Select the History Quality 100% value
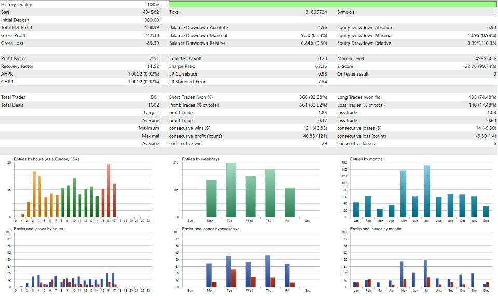 click(x=153, y=5)
